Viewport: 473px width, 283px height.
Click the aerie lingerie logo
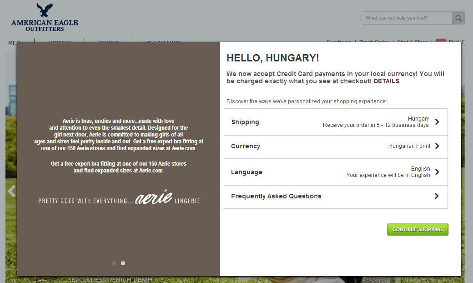154,197
